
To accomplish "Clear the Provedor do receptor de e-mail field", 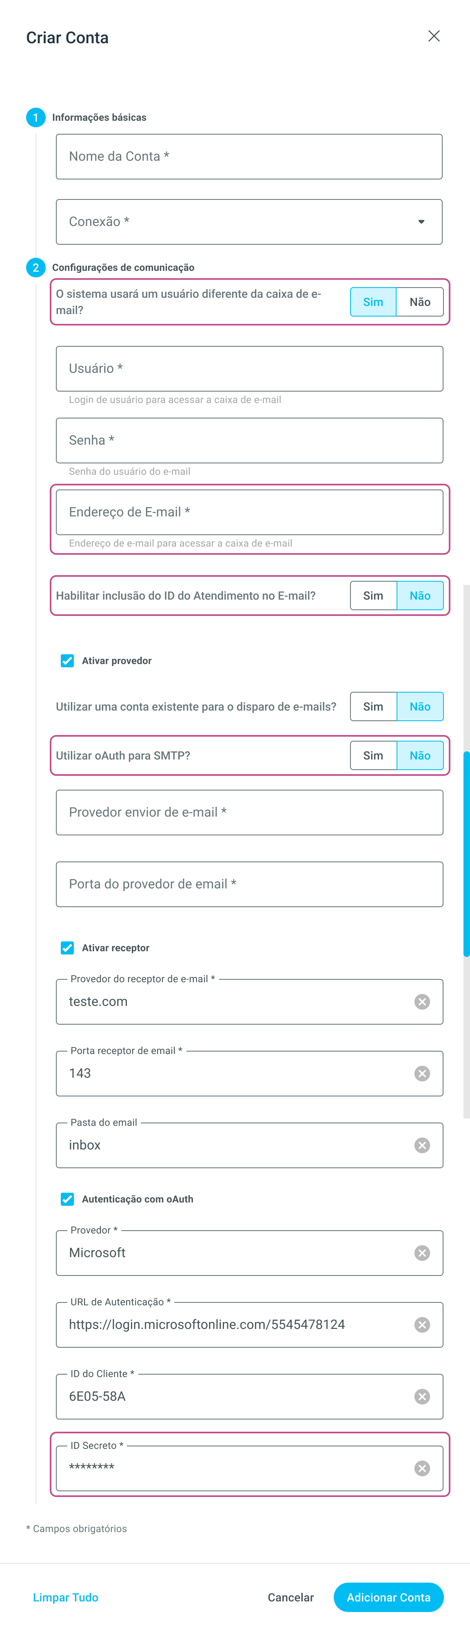I will pyautogui.click(x=422, y=1002).
